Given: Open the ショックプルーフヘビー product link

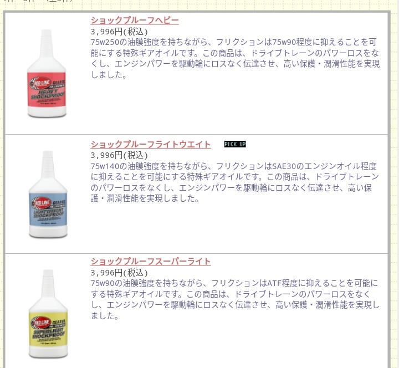Looking at the screenshot, I should [135, 21].
